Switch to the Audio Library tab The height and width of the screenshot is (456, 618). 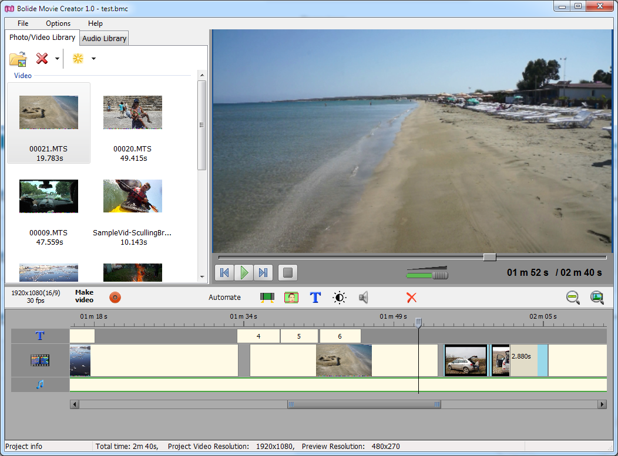103,38
